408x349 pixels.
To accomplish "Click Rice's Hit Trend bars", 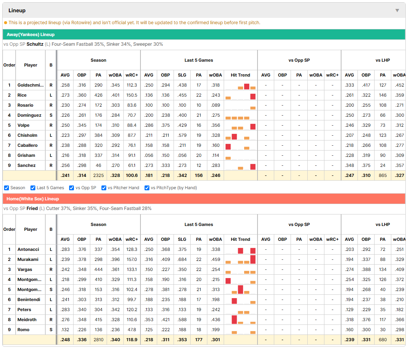I will [240, 95].
